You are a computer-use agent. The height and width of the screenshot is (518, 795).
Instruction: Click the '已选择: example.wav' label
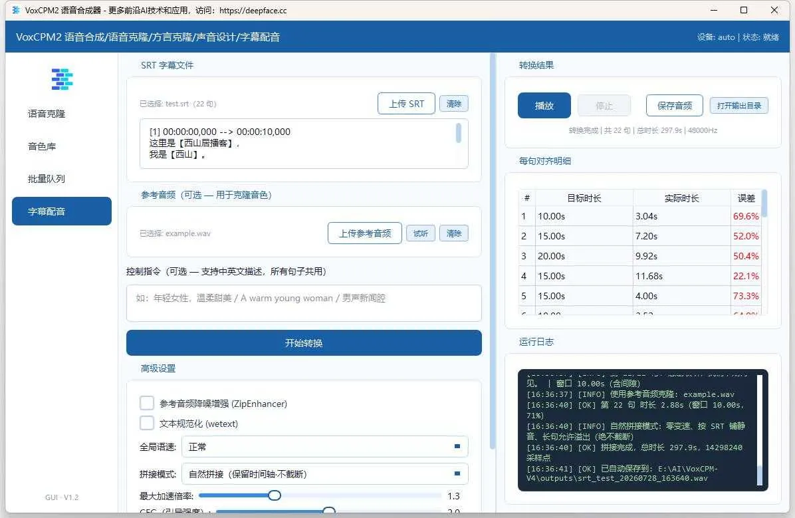pos(175,233)
